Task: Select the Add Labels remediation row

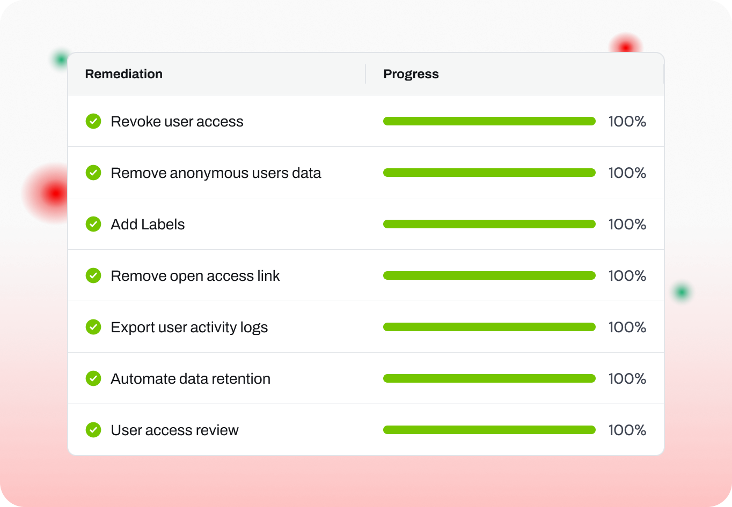Action: point(148,225)
